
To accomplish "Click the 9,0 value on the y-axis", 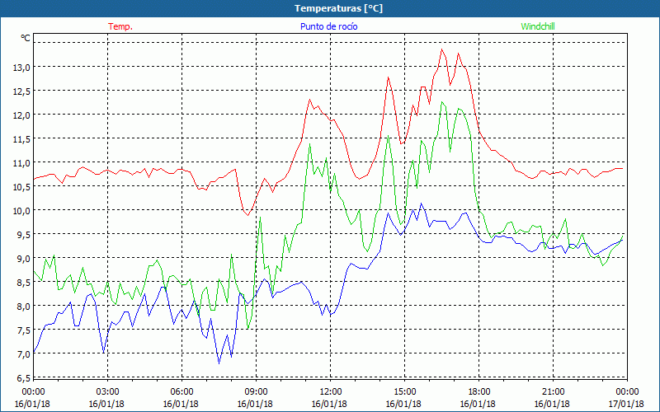I will pos(21,259).
